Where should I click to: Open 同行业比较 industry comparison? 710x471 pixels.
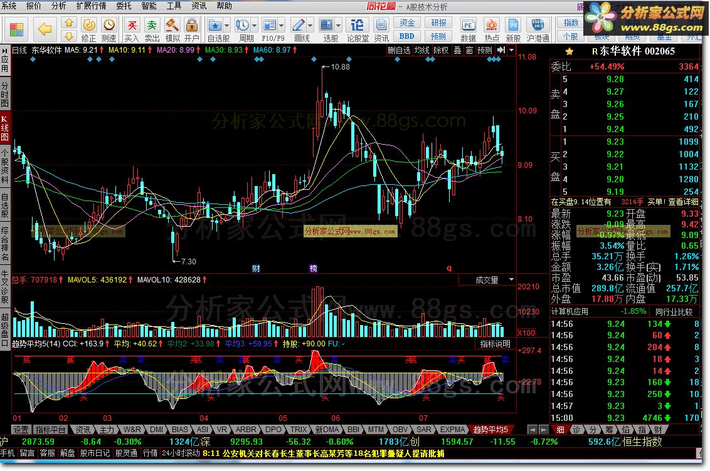click(x=674, y=312)
